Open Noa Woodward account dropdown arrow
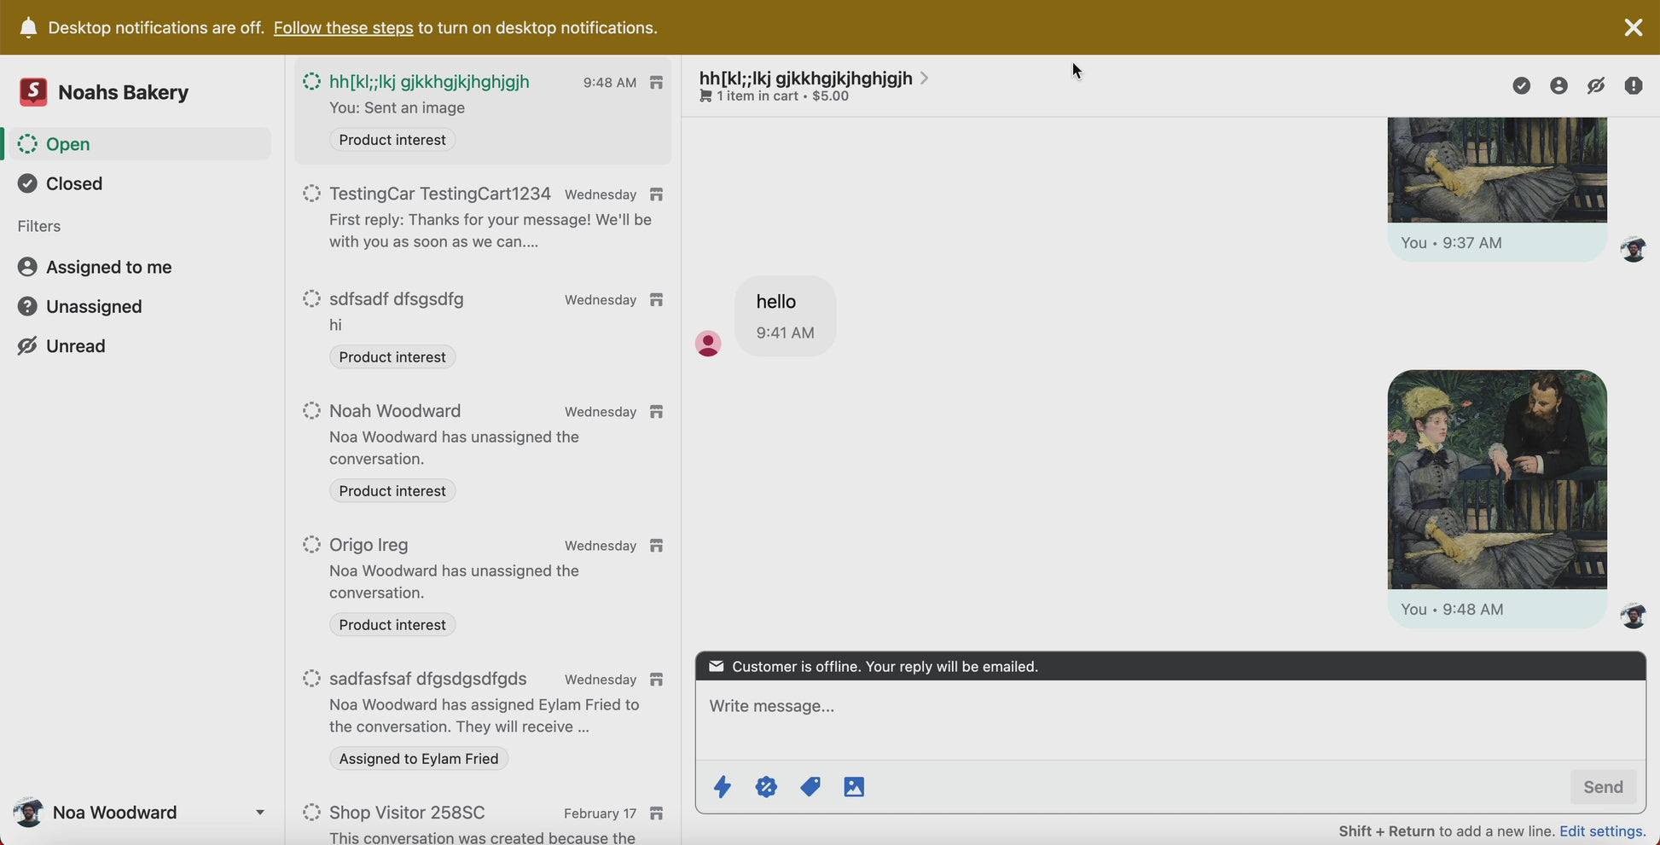The image size is (1660, 845). (x=260, y=813)
